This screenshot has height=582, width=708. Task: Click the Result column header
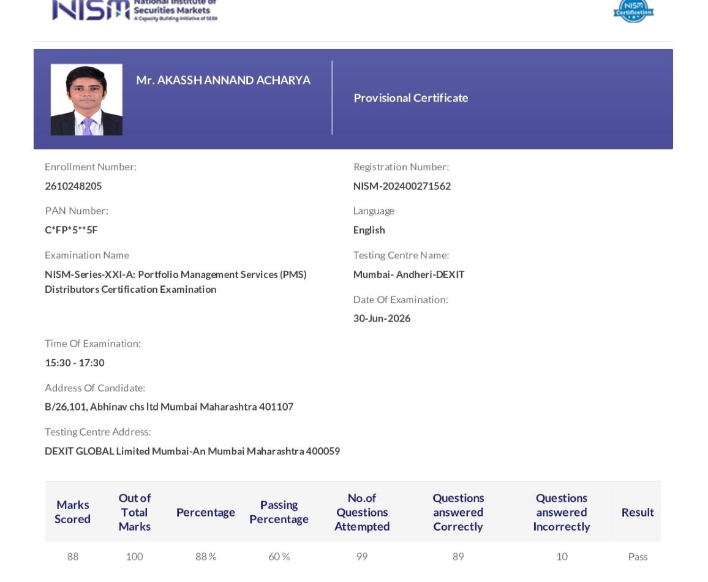point(638,513)
